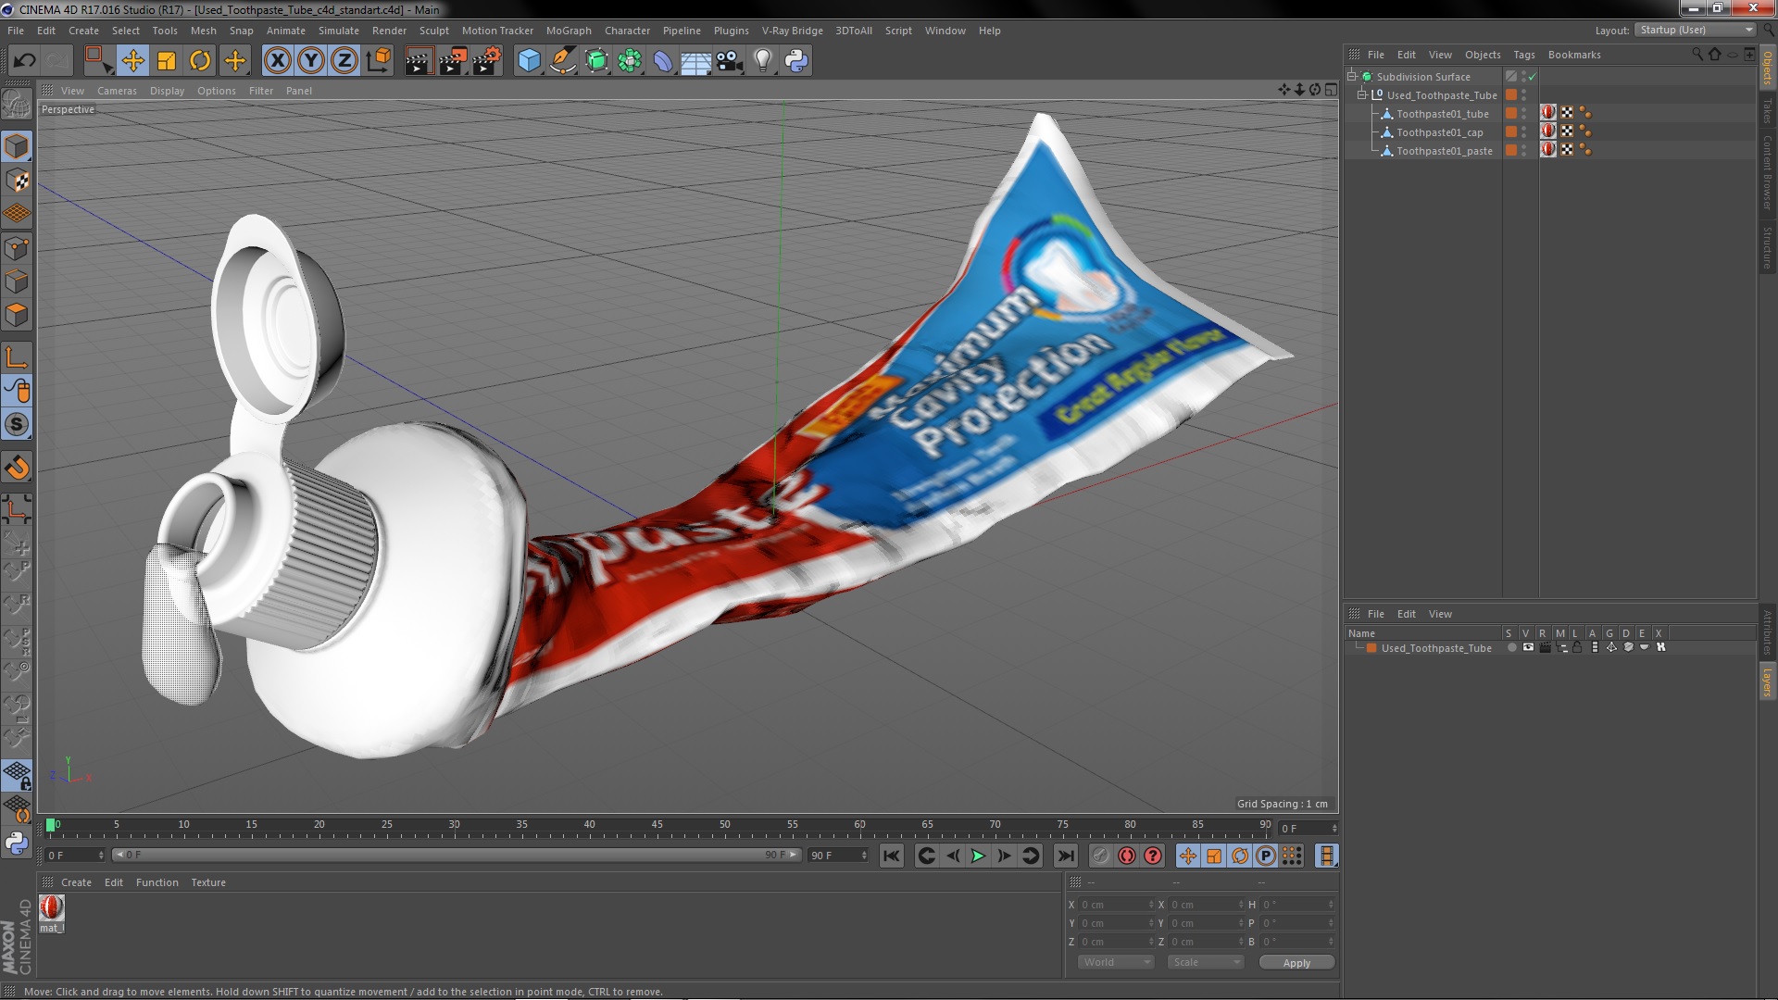1778x1000 pixels.
Task: Click the Undo arrow icon
Action: pos(24,61)
